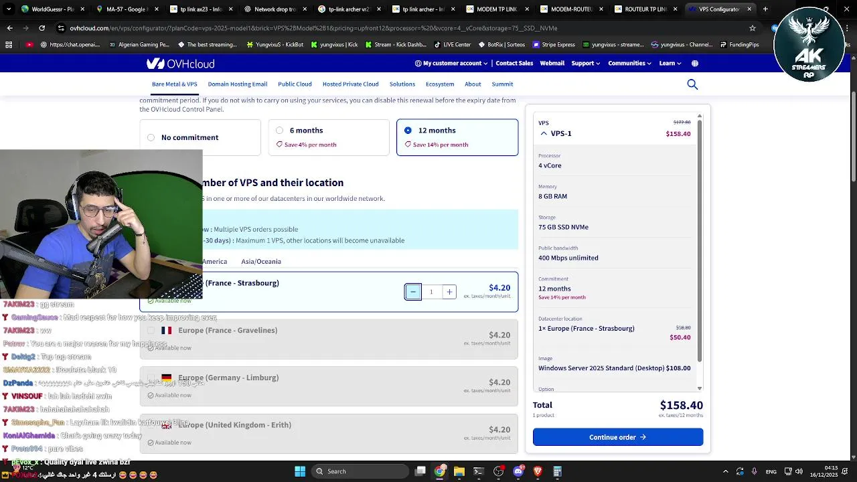Switch to ROUTEUR TP LINK tab
This screenshot has height=482, width=857.
641,9
